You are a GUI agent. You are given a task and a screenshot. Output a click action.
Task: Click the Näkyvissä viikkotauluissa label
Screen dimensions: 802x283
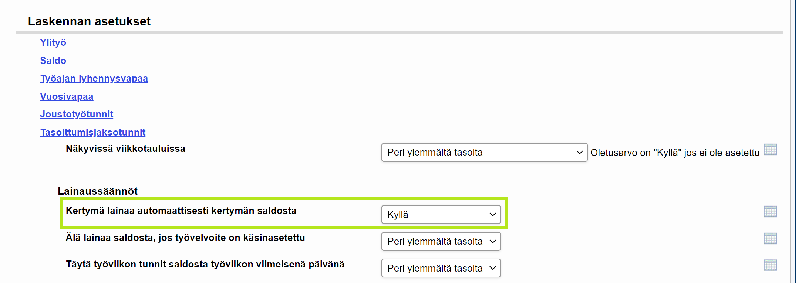(x=125, y=149)
